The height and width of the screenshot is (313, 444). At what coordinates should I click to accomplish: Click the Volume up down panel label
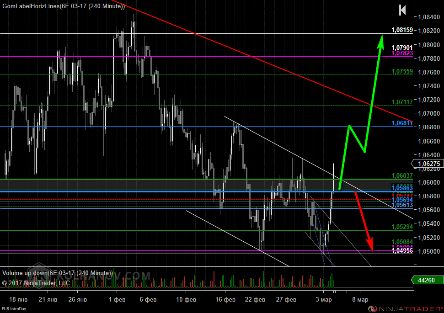pyautogui.click(x=58, y=273)
